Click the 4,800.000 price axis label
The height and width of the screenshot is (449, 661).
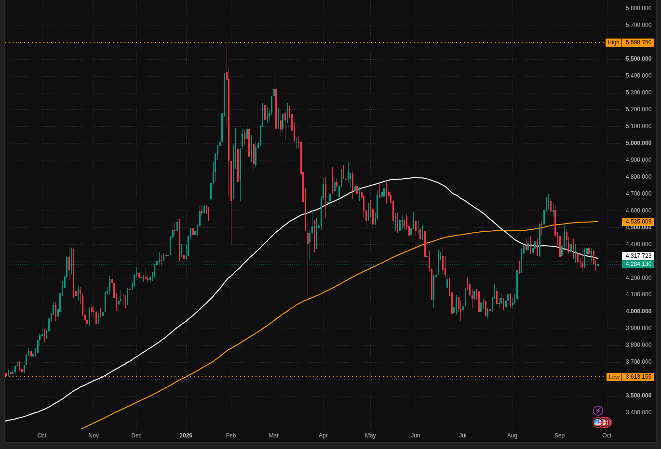(638, 177)
